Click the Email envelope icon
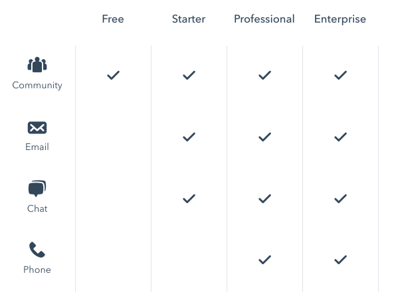The width and height of the screenshot is (398, 306). coord(37,127)
